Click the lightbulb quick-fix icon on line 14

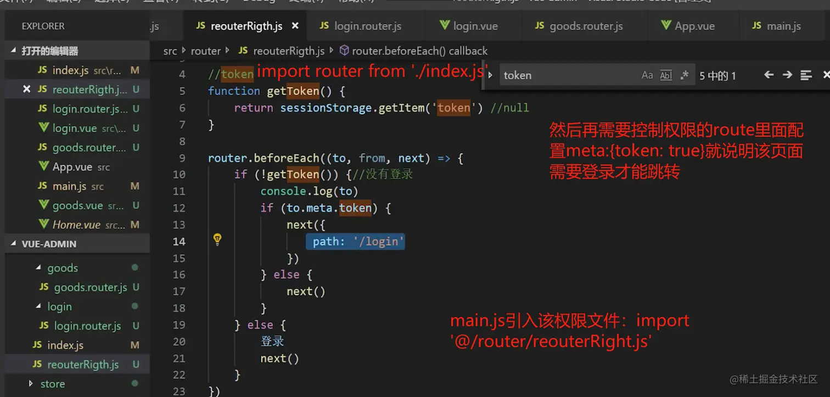click(x=217, y=239)
